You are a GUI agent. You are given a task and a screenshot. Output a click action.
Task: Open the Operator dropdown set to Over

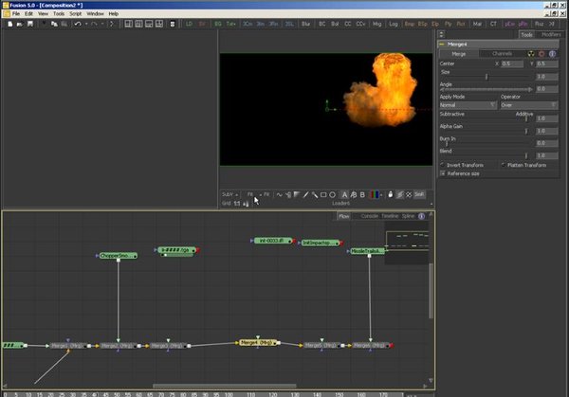click(x=528, y=105)
